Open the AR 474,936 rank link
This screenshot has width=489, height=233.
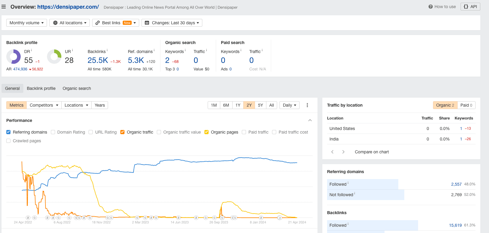[x=20, y=69]
